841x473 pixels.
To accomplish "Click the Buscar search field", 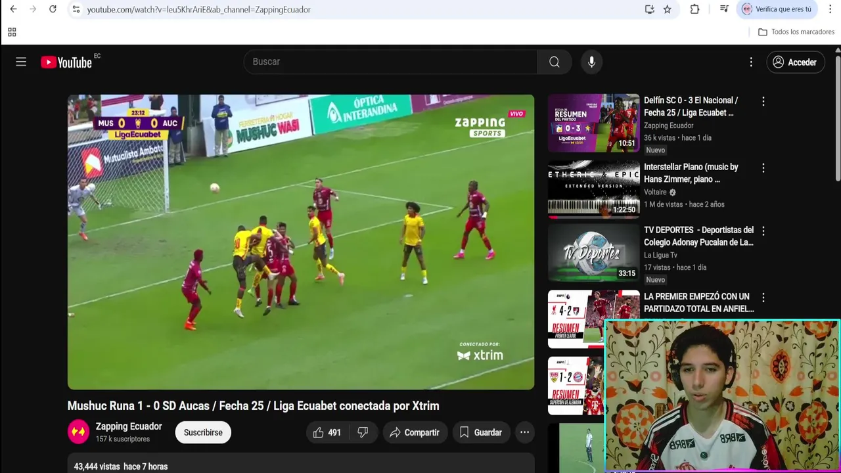I will point(390,62).
